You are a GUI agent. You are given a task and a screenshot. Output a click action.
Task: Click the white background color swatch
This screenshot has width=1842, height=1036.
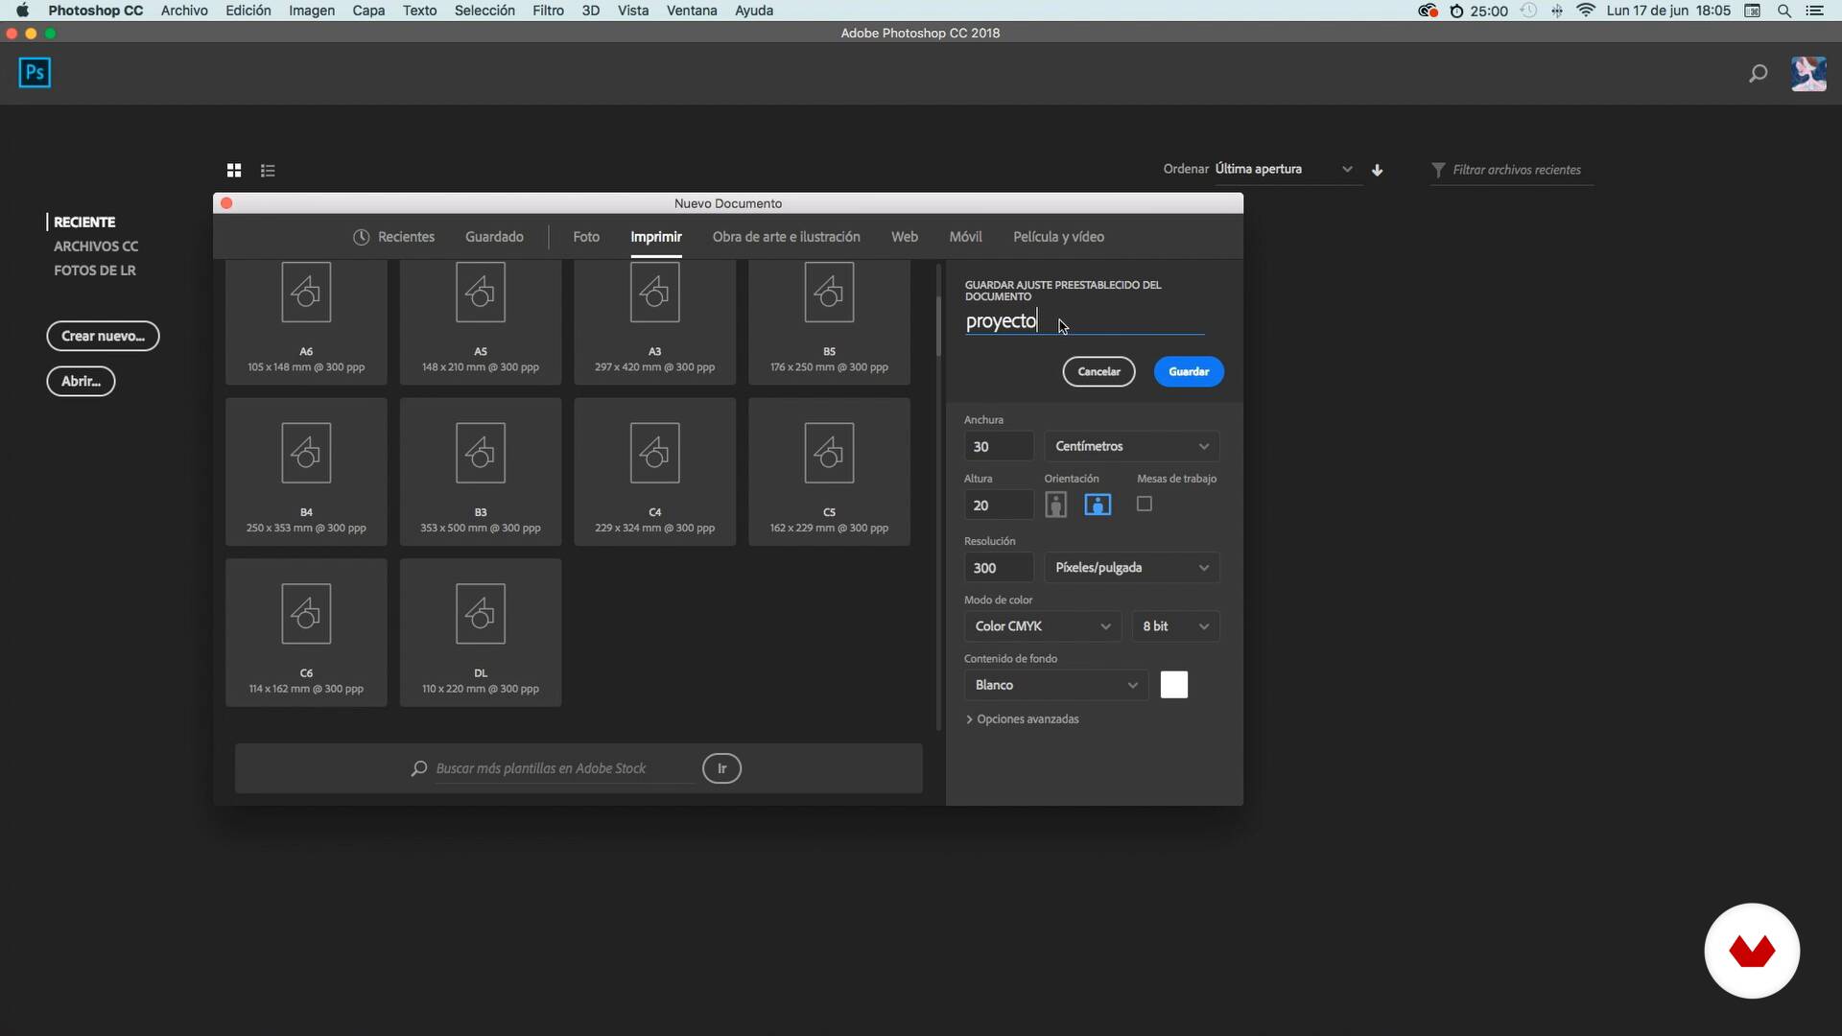pos(1173,685)
